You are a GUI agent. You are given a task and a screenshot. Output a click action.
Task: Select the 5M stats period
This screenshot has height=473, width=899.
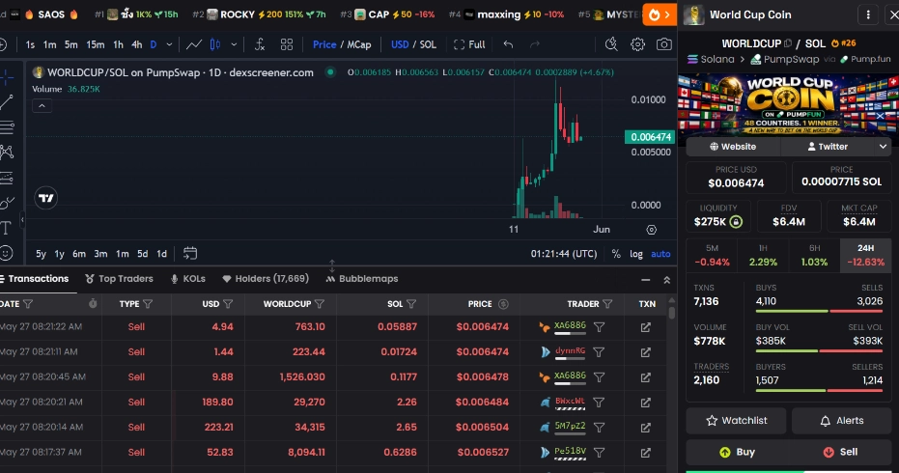coord(712,255)
